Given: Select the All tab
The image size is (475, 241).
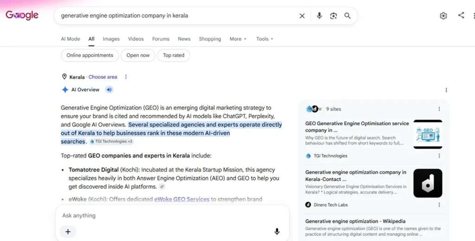Looking at the screenshot, I should pos(91,39).
